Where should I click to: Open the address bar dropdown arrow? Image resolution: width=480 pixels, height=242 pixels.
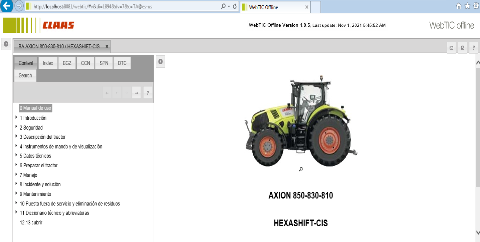coord(229,6)
